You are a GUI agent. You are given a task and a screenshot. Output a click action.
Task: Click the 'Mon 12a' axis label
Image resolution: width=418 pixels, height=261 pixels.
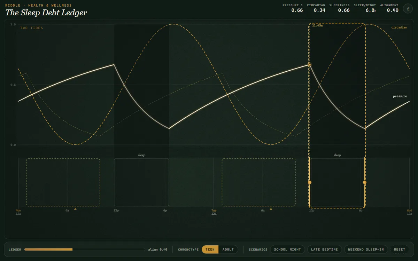click(x=18, y=212)
